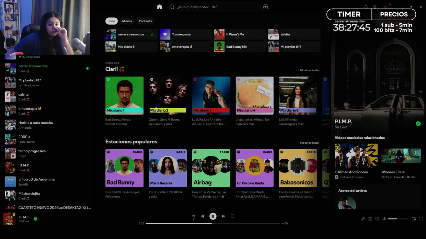Open cerrar streamcitos in library sidebar
426x239 pixels.
[x=48, y=68]
